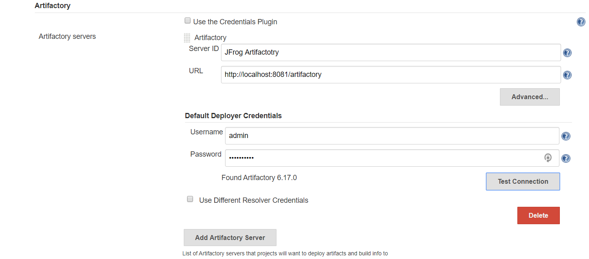Screen dimensions: 589x259
Task: Delete this Artifactory server entry
Action: pyautogui.click(x=538, y=215)
